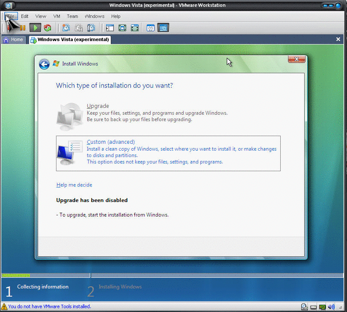Take a snapshot with the clock-star icon

click(66, 28)
